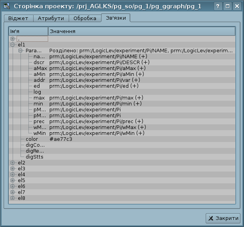This screenshot has width=244, height=227.
Task: Select the addr row with Pi/var value
Action: tap(39, 80)
